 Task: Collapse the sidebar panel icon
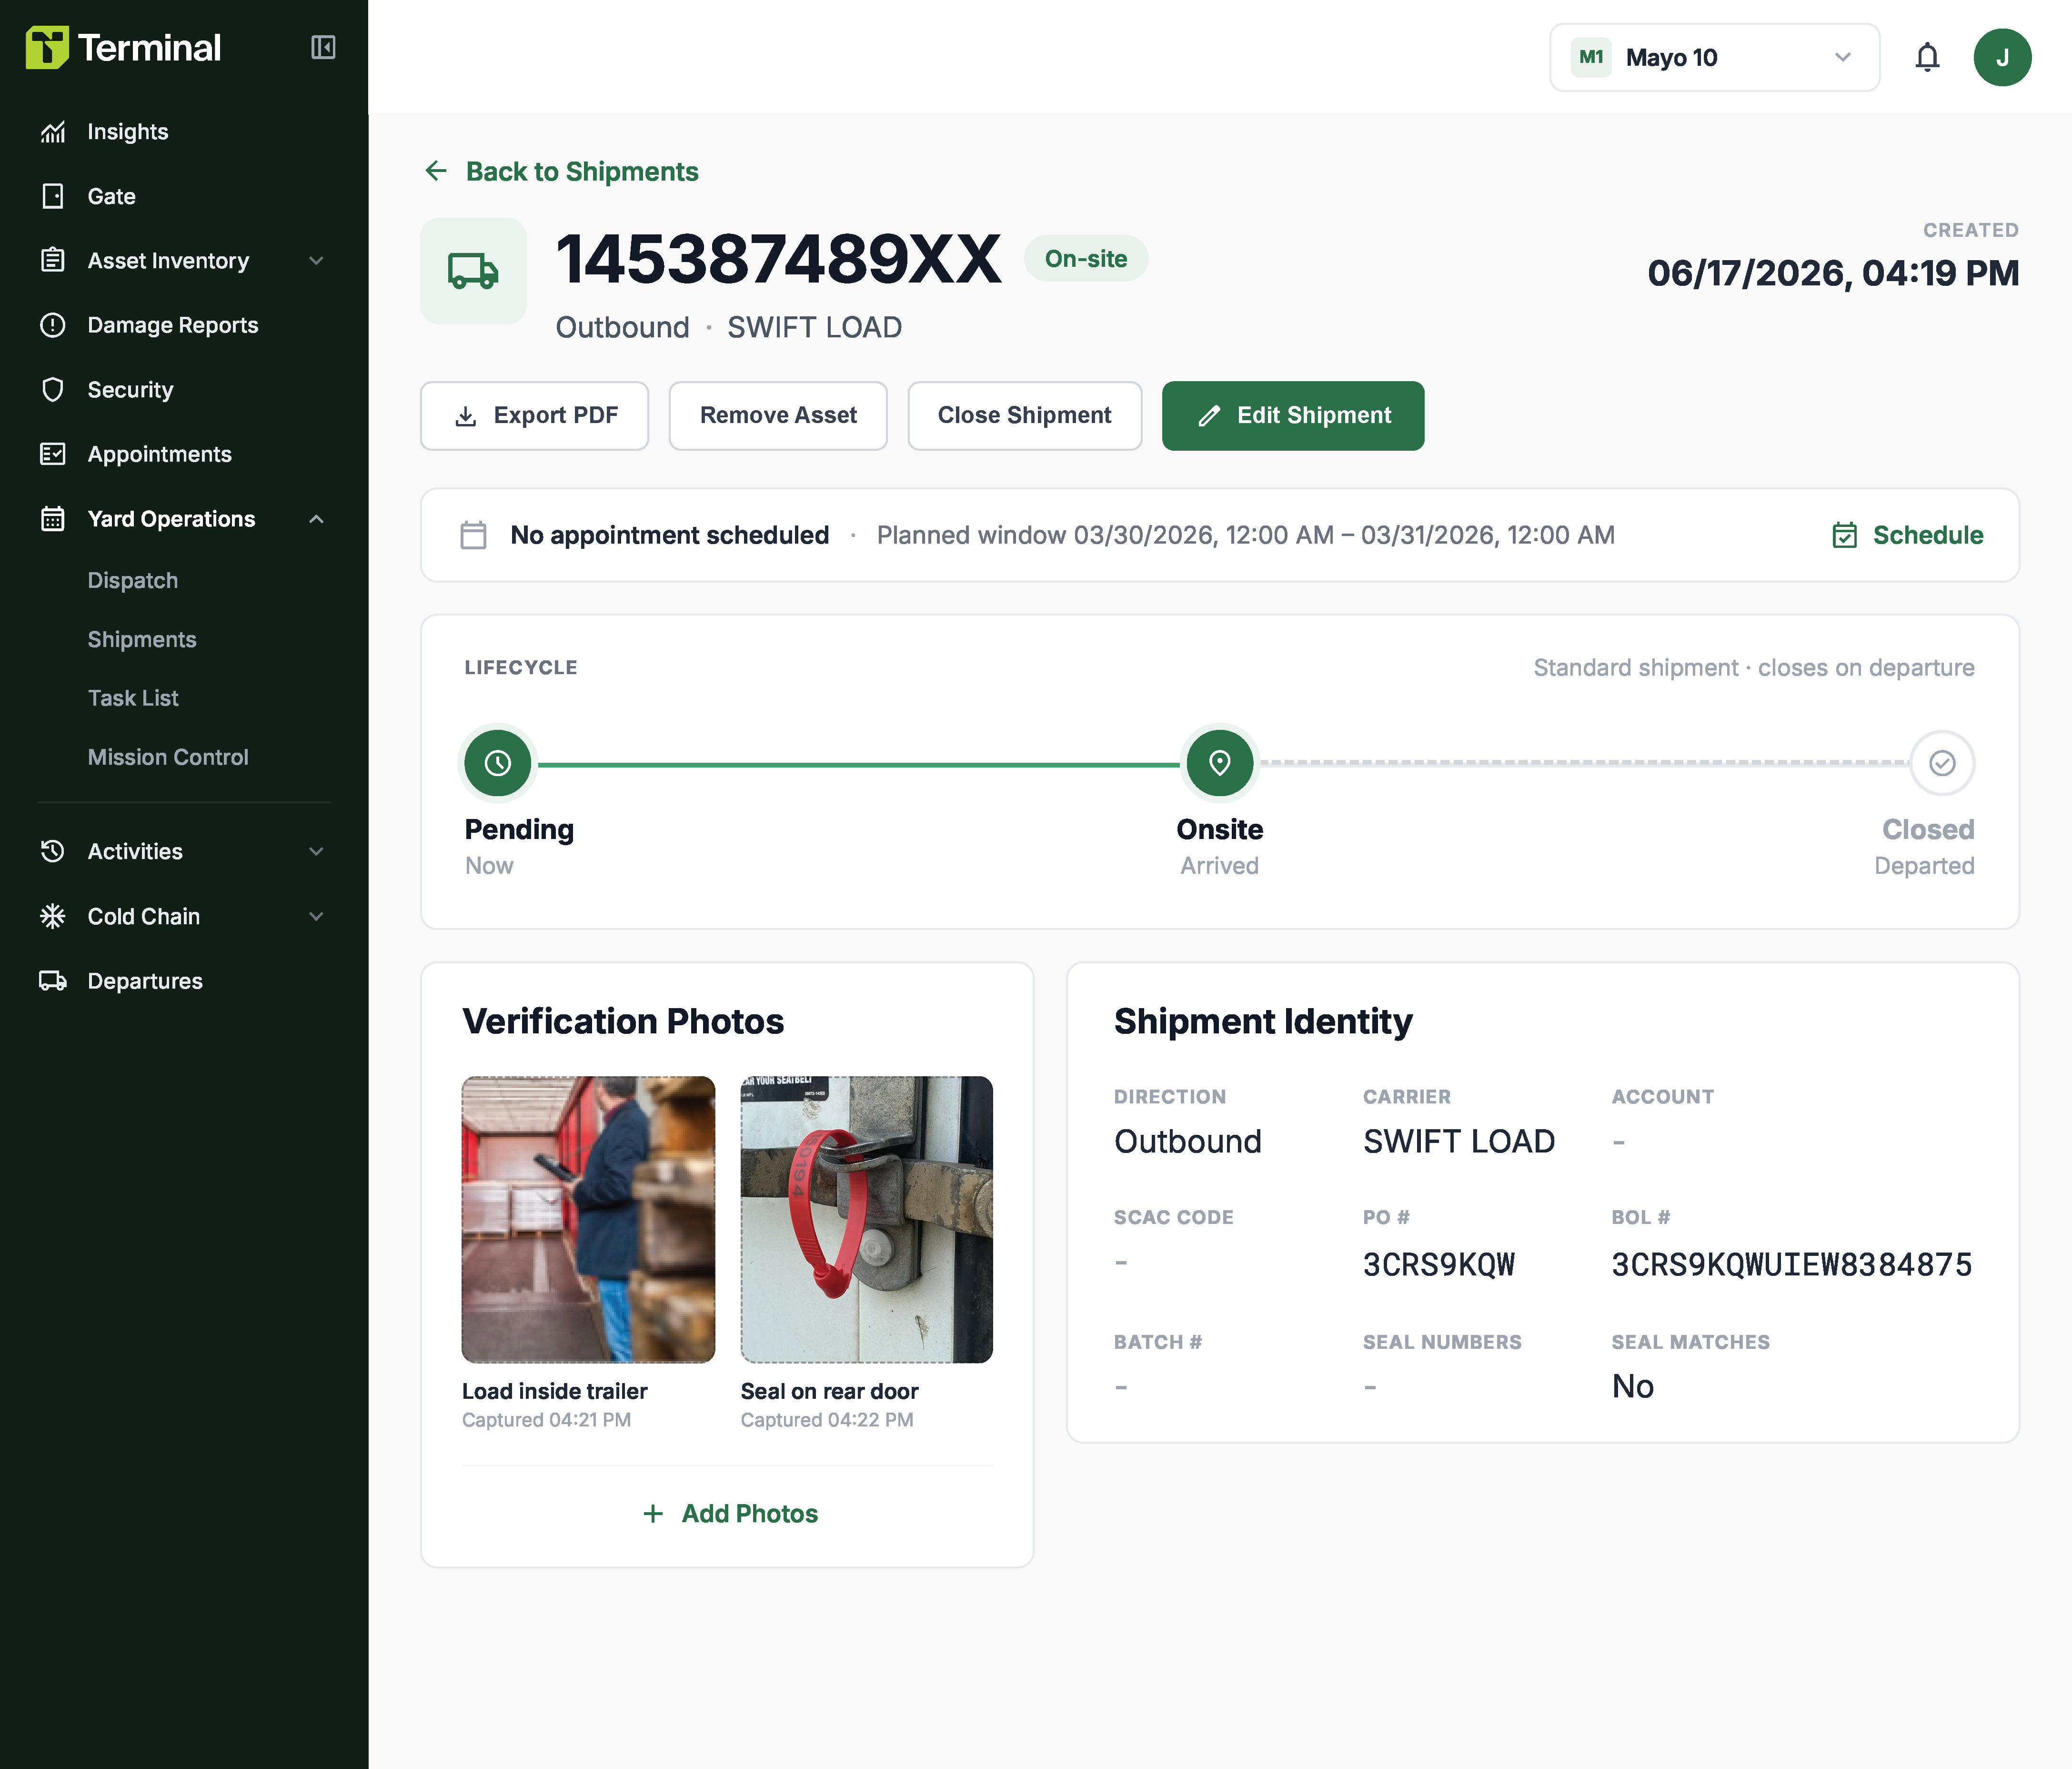coord(323,47)
